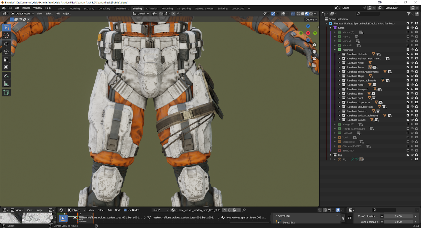The height and width of the screenshot is (228, 421).
Task: Uncheck the Use Nodes checkbox
Action: click(125, 210)
